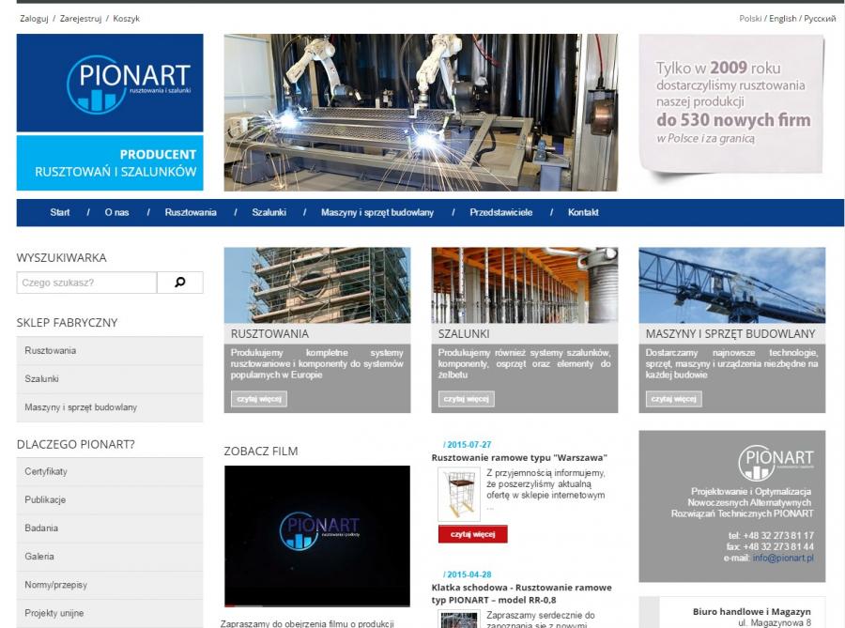This screenshot has width=845, height=628.
Task: Open Certyfikaty in the sidebar
Action: point(110,472)
